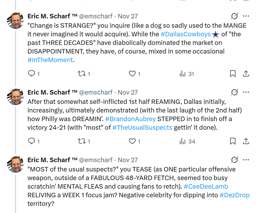This screenshot has width=257, height=213.
Task: Click the #DezDrop hashtag
Action: pyautogui.click(x=235, y=195)
